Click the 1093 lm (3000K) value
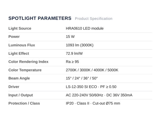Image resolution: width=161 pixels, height=121 pixels. pos(79,45)
